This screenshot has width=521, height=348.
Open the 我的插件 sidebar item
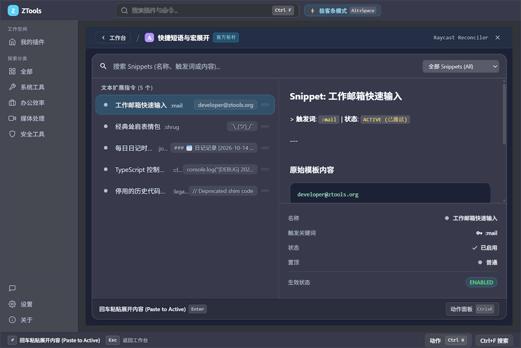click(x=39, y=42)
